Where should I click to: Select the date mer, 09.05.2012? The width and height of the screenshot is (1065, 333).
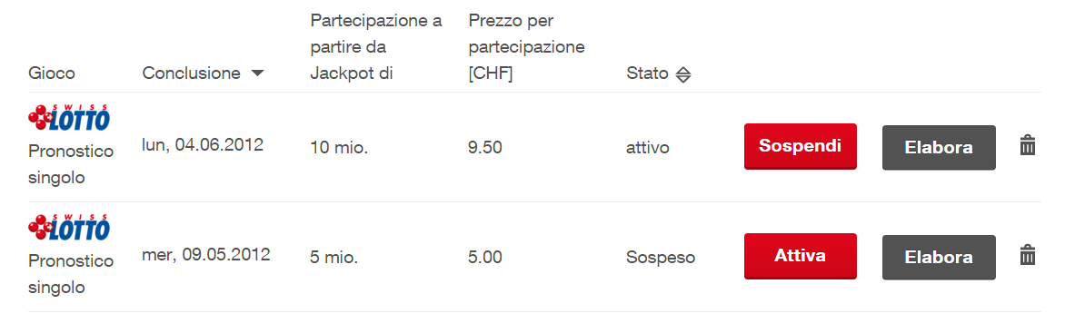click(205, 255)
